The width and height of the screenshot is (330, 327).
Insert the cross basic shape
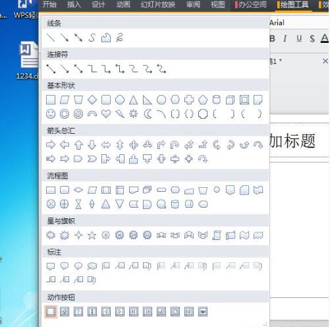(189, 100)
